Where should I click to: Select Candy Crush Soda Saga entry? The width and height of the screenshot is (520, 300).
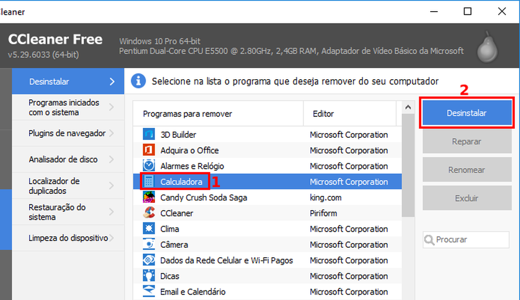tap(267, 197)
